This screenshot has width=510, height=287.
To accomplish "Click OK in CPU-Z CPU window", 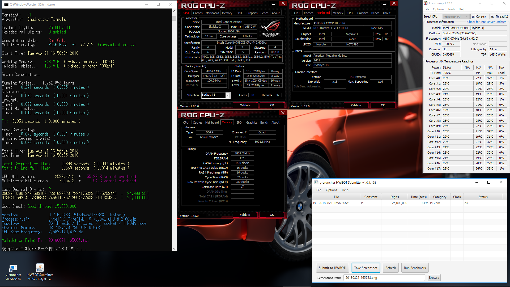I will tap(272, 105).
